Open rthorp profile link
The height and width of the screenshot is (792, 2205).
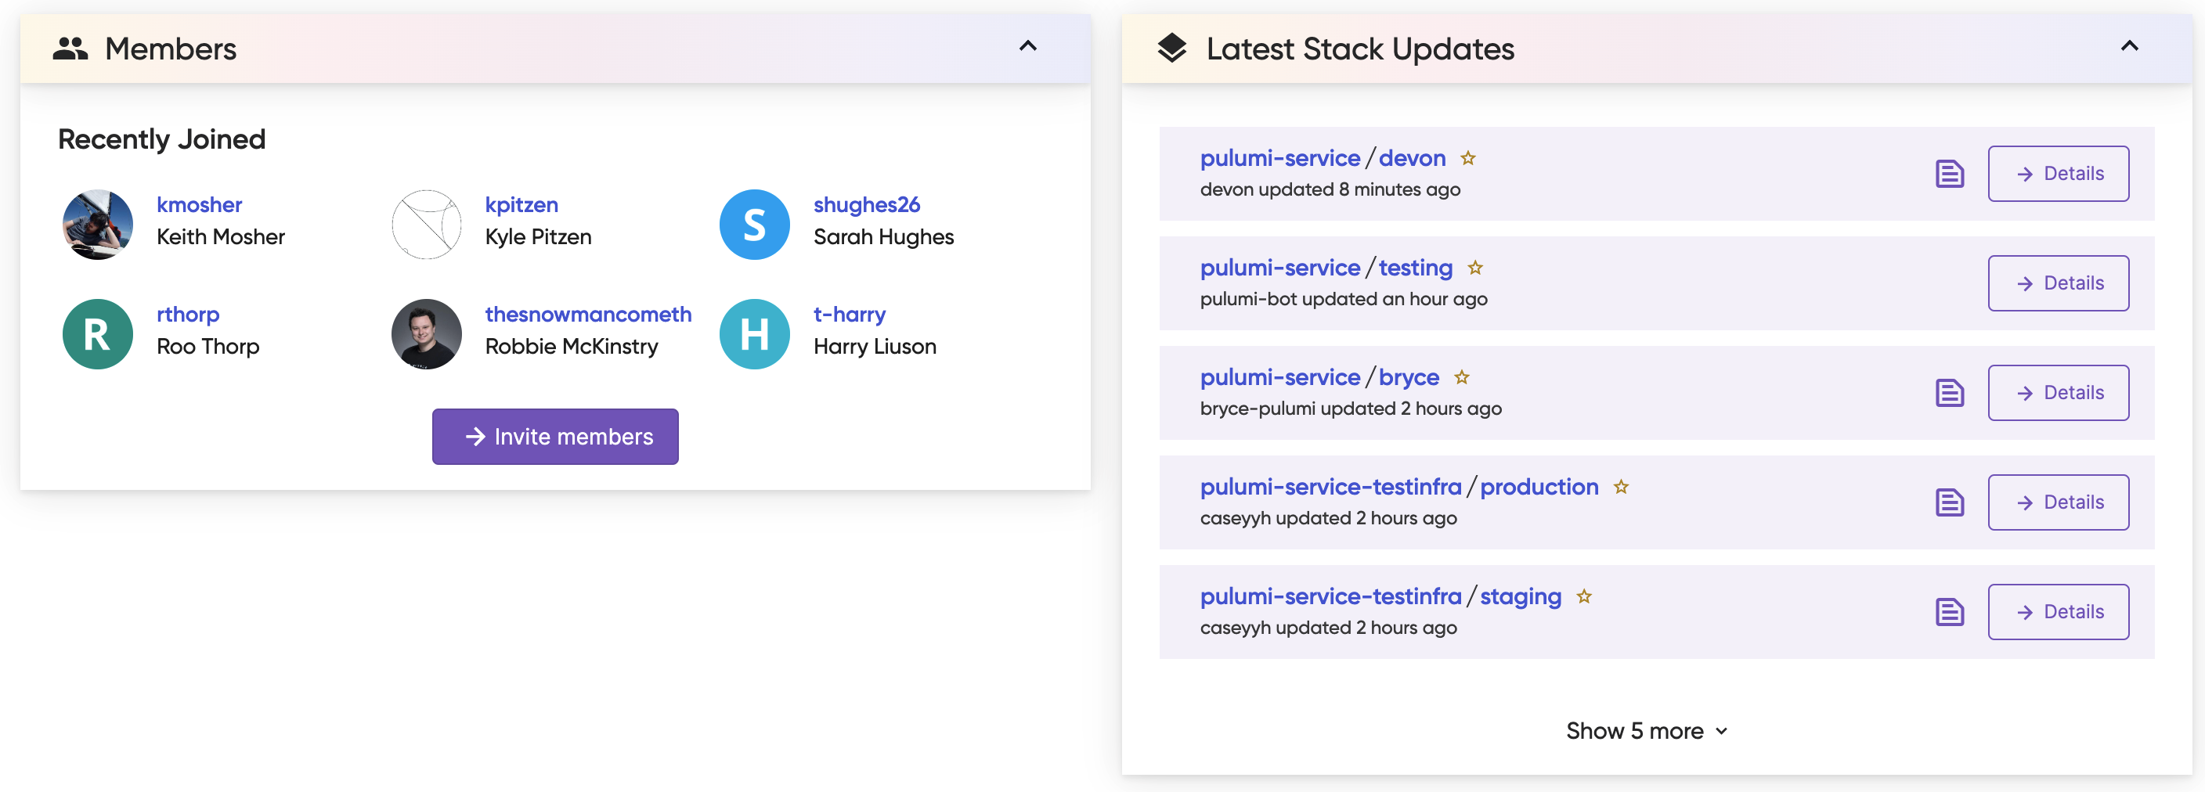[x=188, y=315]
